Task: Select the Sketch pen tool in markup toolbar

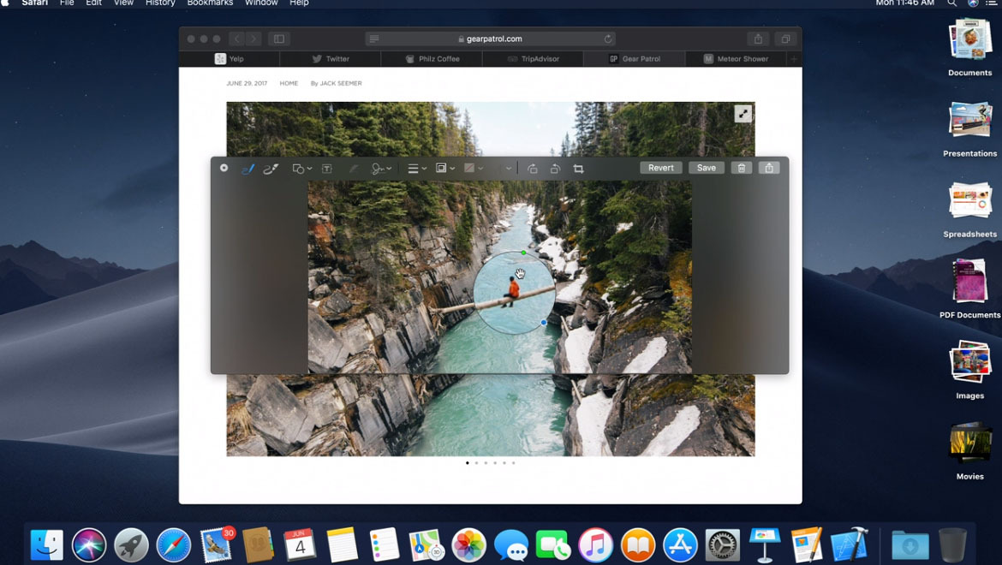Action: tap(248, 169)
